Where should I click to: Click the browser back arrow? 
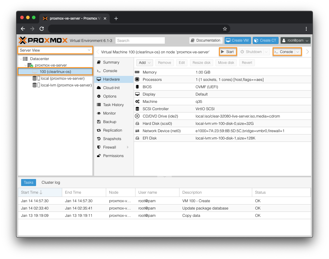pos(23,29)
